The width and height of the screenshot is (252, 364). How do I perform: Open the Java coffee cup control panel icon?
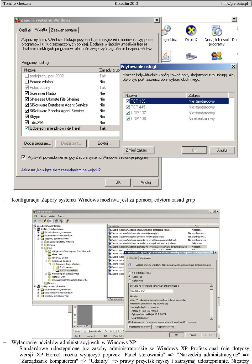pos(166,56)
